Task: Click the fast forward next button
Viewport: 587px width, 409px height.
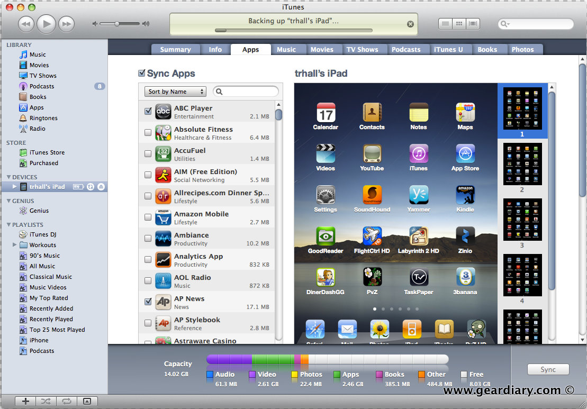Action: 67,24
